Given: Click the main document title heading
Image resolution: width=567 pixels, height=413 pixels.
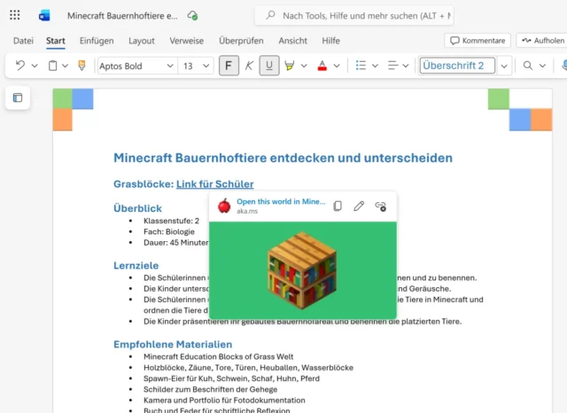Looking at the screenshot, I should pos(283,158).
